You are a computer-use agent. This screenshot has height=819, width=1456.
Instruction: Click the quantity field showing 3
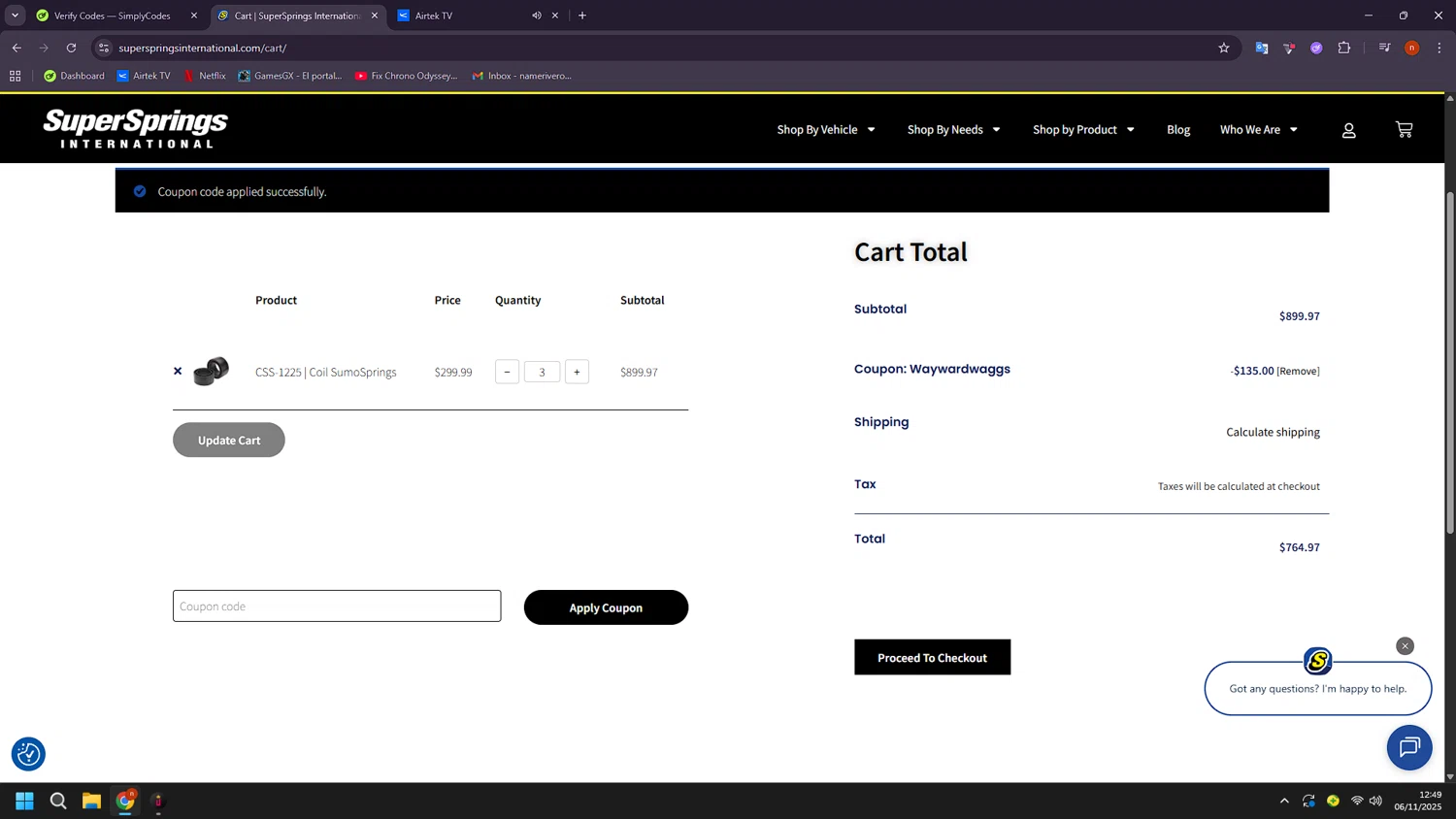tap(542, 372)
